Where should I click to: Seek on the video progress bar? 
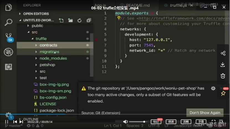click(115, 114)
